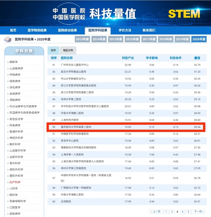211x217 pixels.
Task: Open the 首页 navigation tab
Action: pyautogui.click(x=13, y=30)
